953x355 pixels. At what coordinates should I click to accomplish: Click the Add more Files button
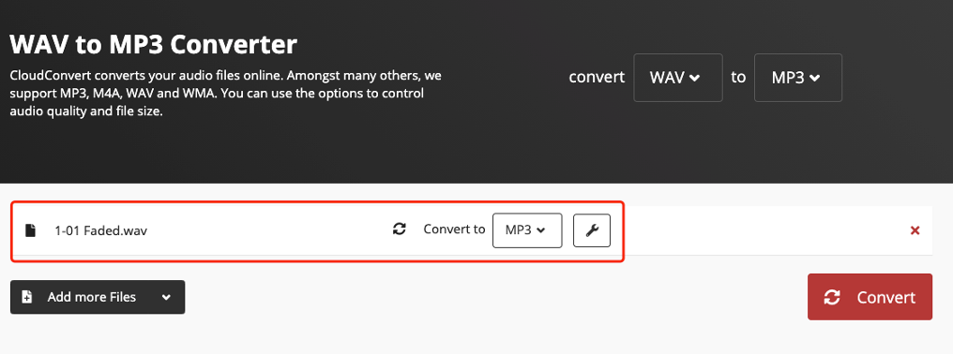pyautogui.click(x=98, y=297)
